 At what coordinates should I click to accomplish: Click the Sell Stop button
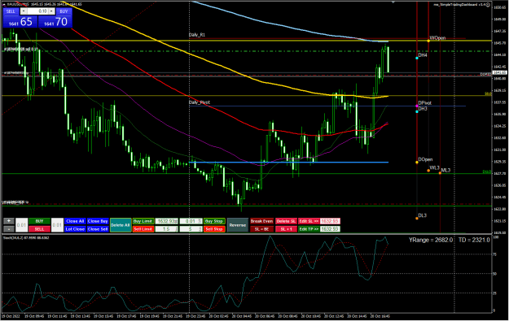(x=214, y=229)
